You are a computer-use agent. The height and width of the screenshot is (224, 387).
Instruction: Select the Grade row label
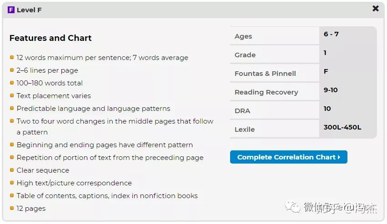245,55
